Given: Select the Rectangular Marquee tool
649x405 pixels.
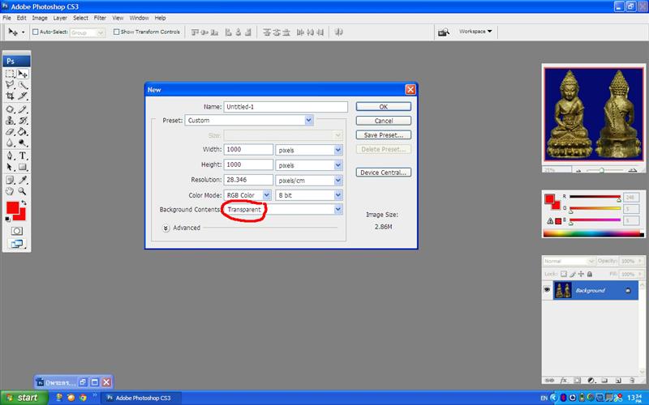Looking at the screenshot, I should (x=10, y=74).
